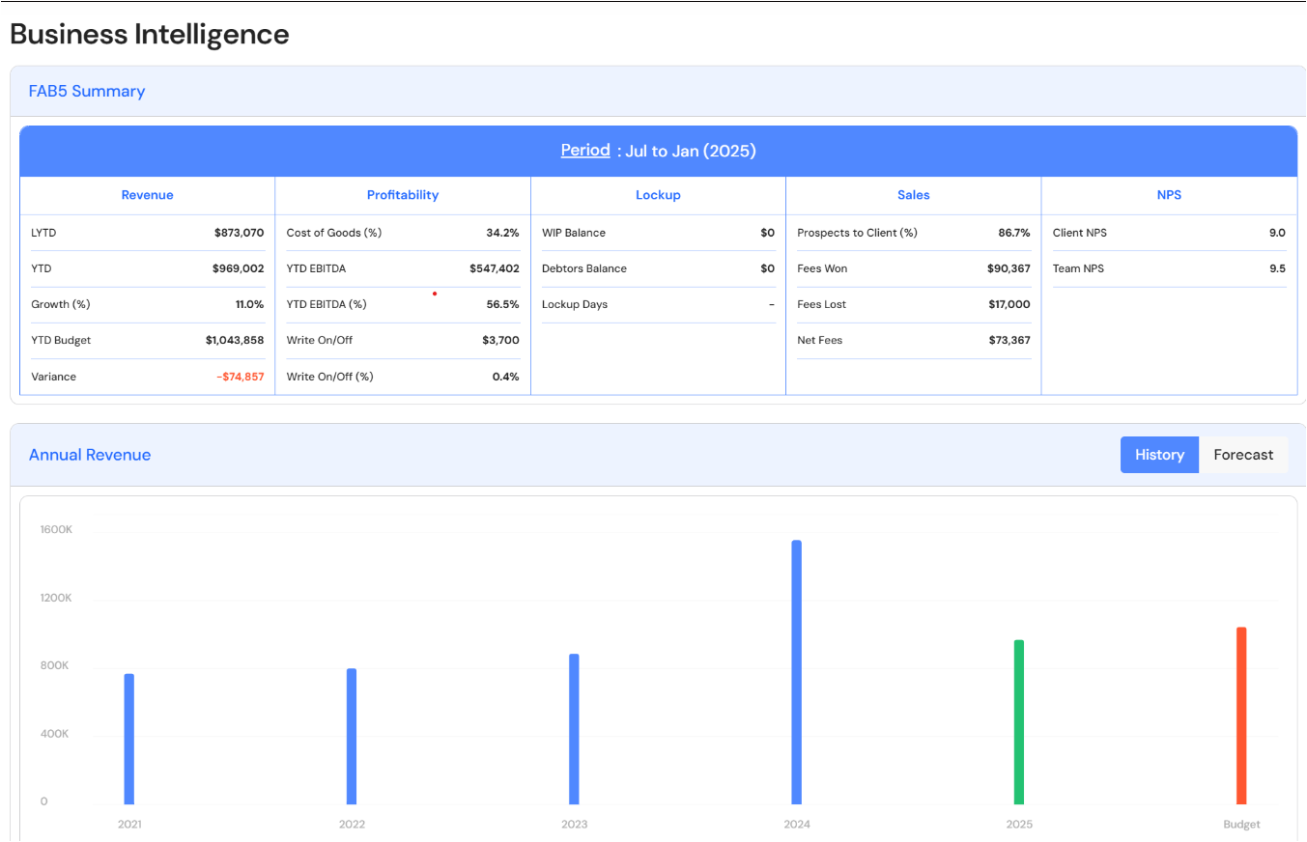This screenshot has width=1307, height=842.
Task: Select the 2022 bar in the chart
Action: pyautogui.click(x=352, y=736)
